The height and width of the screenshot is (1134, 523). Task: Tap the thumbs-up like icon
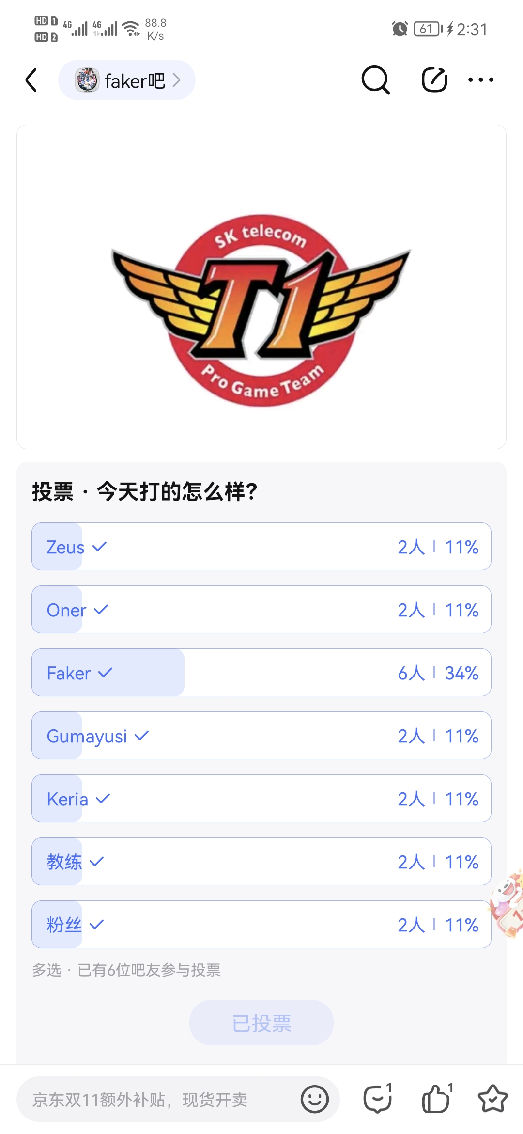click(437, 1098)
